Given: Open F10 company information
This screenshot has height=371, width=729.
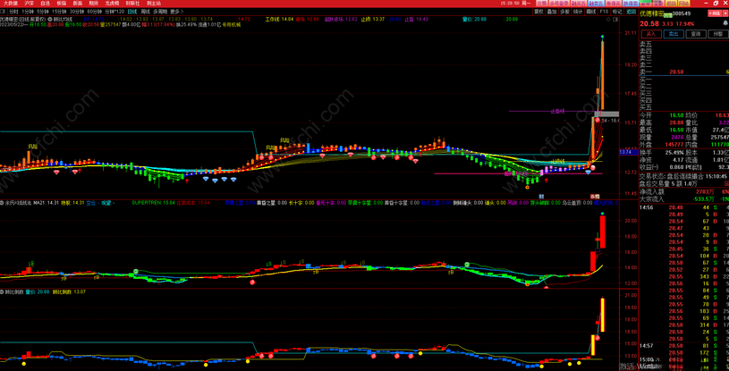Looking at the screenshot, I should [x=605, y=12].
